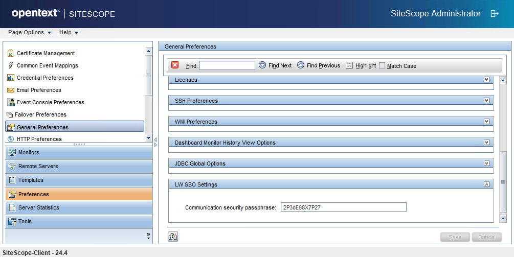The width and height of the screenshot is (514, 257).
Task: Open the Templates context panel
Action: coord(79,180)
